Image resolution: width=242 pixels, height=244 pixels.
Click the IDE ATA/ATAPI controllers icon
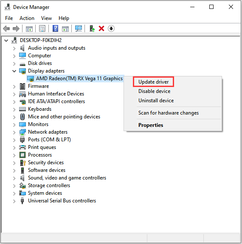tap(23, 101)
